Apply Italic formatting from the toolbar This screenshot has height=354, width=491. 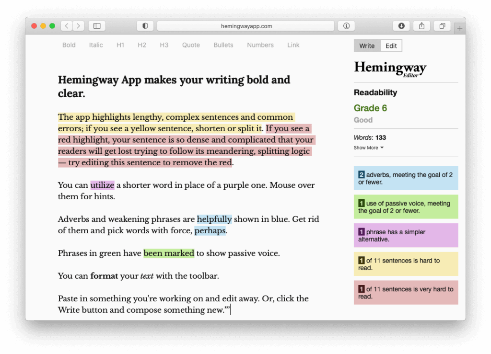[x=96, y=45]
